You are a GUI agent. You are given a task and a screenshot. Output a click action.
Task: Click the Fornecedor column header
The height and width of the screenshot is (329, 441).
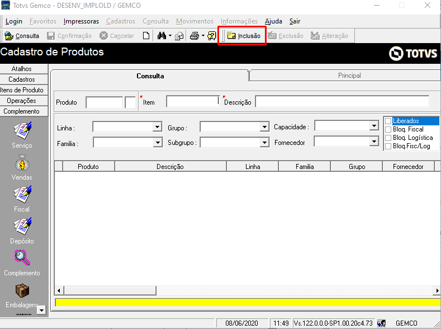(x=408, y=167)
